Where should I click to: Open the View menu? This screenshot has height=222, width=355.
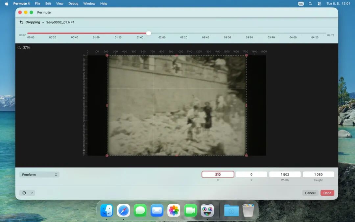coord(60,4)
